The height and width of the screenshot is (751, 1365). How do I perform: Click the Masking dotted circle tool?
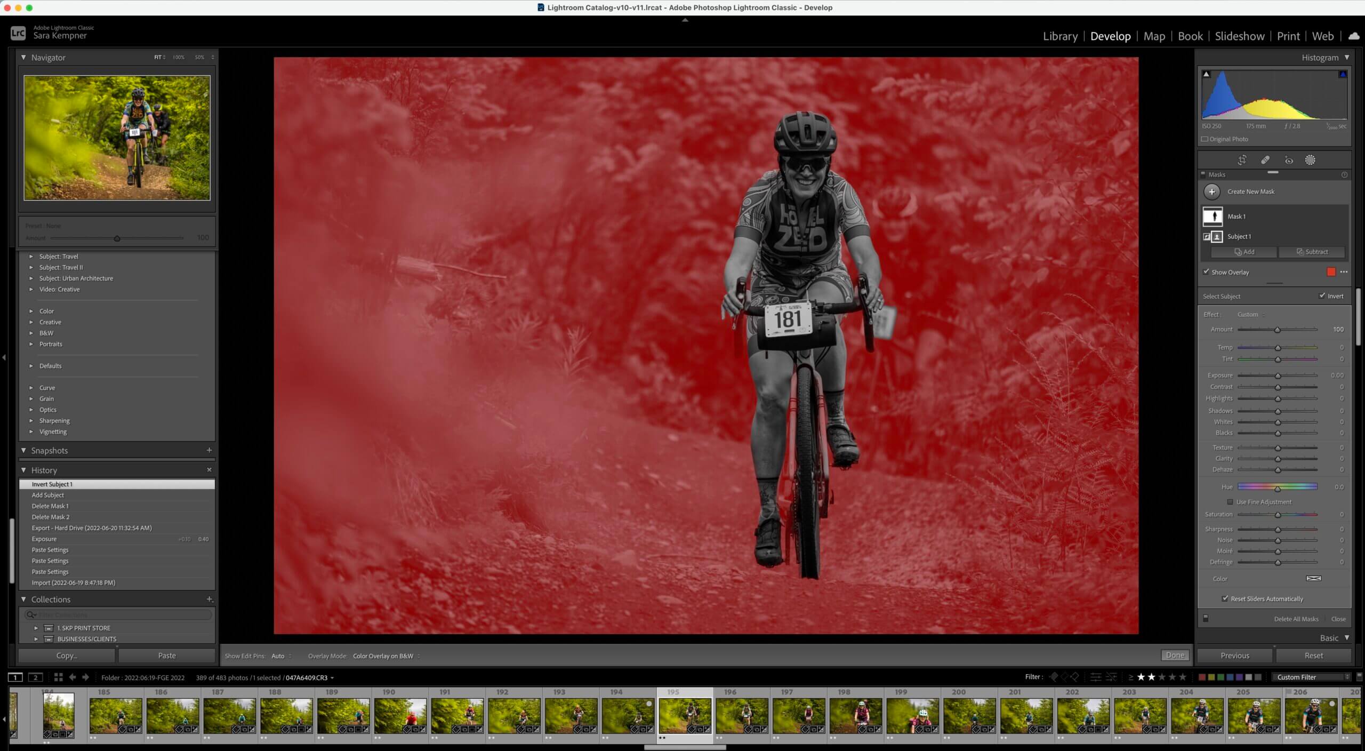click(1310, 160)
